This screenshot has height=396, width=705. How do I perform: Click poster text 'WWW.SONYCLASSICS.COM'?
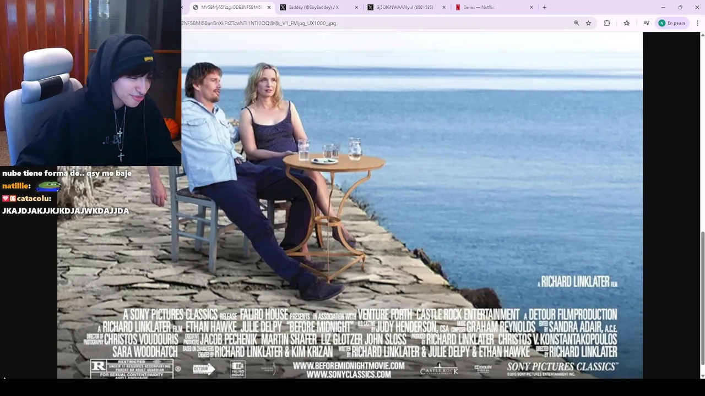[x=349, y=375]
